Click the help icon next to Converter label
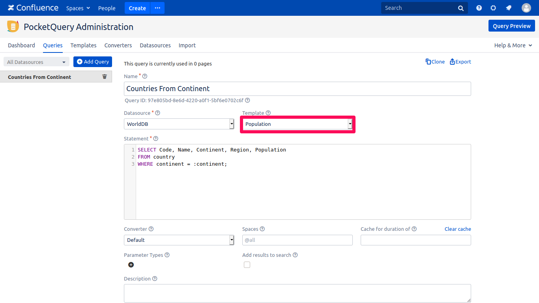 151,229
